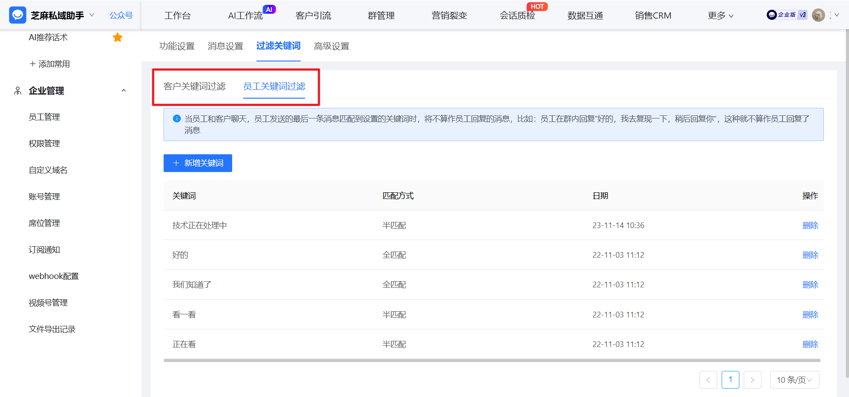
Task: Open the user avatar menu
Action: coord(818,15)
